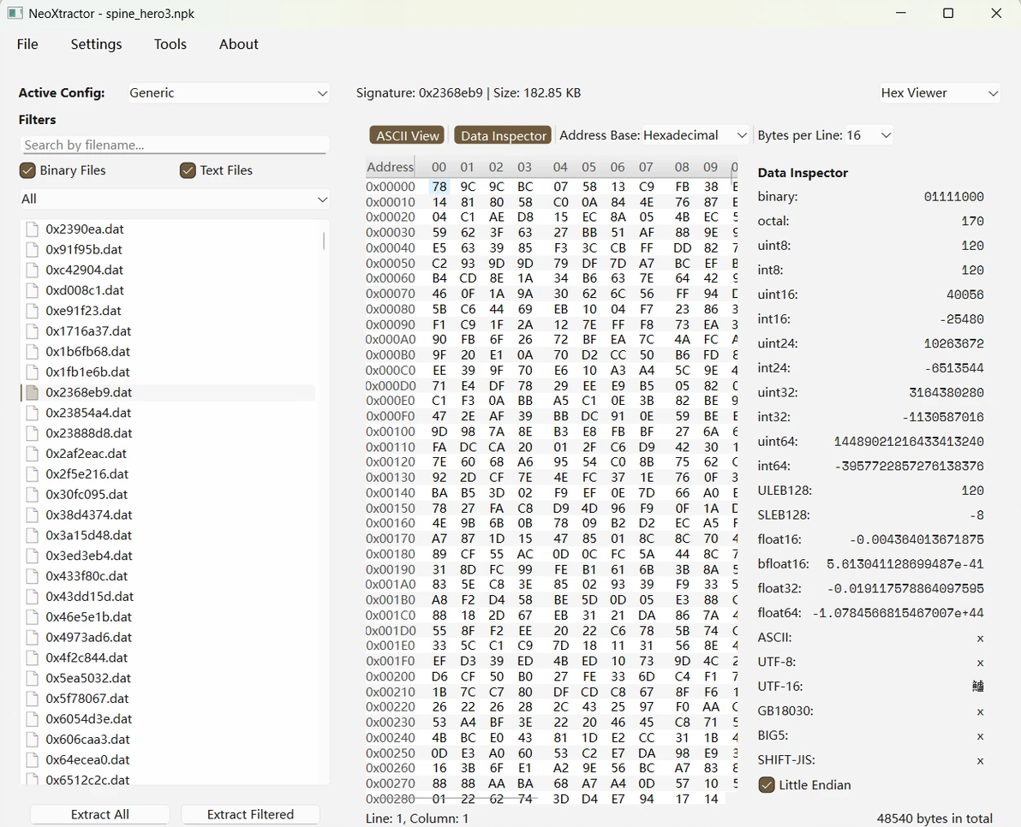Click the file icon of 0x3a15d48.dat
The height and width of the screenshot is (827, 1021).
tap(32, 535)
